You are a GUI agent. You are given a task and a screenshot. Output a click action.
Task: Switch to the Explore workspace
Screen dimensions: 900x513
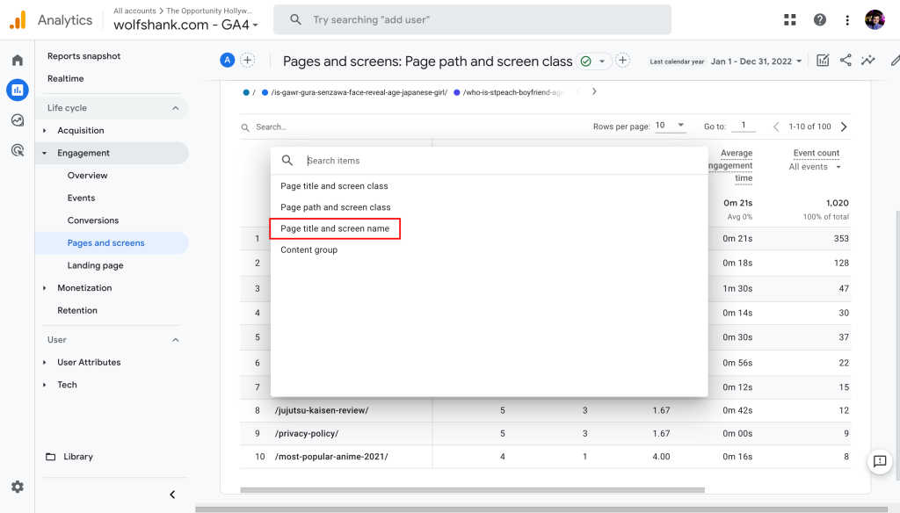click(18, 119)
